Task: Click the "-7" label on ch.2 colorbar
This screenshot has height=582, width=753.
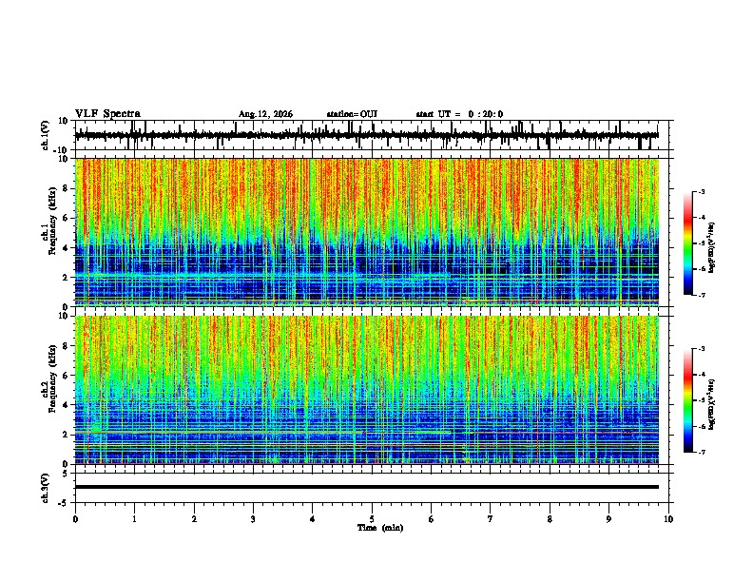Action: [x=701, y=452]
